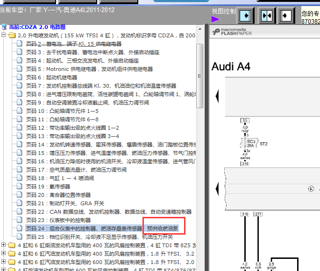Collapse the 2.0 升电喷发动机 CDZA folder
The image size is (320, 271).
pyautogui.click(x=3, y=35)
